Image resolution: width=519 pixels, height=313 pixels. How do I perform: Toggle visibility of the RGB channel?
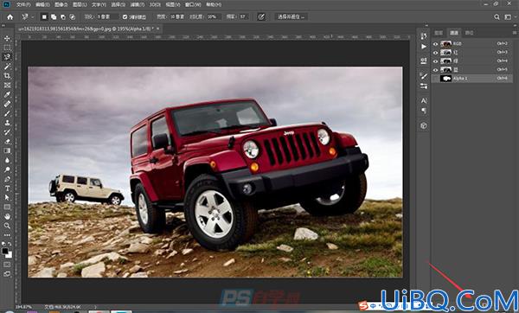click(x=435, y=44)
